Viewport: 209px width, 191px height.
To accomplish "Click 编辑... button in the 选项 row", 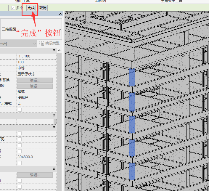I will 35,86.
